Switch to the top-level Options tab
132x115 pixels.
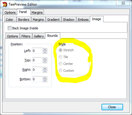point(10,12)
